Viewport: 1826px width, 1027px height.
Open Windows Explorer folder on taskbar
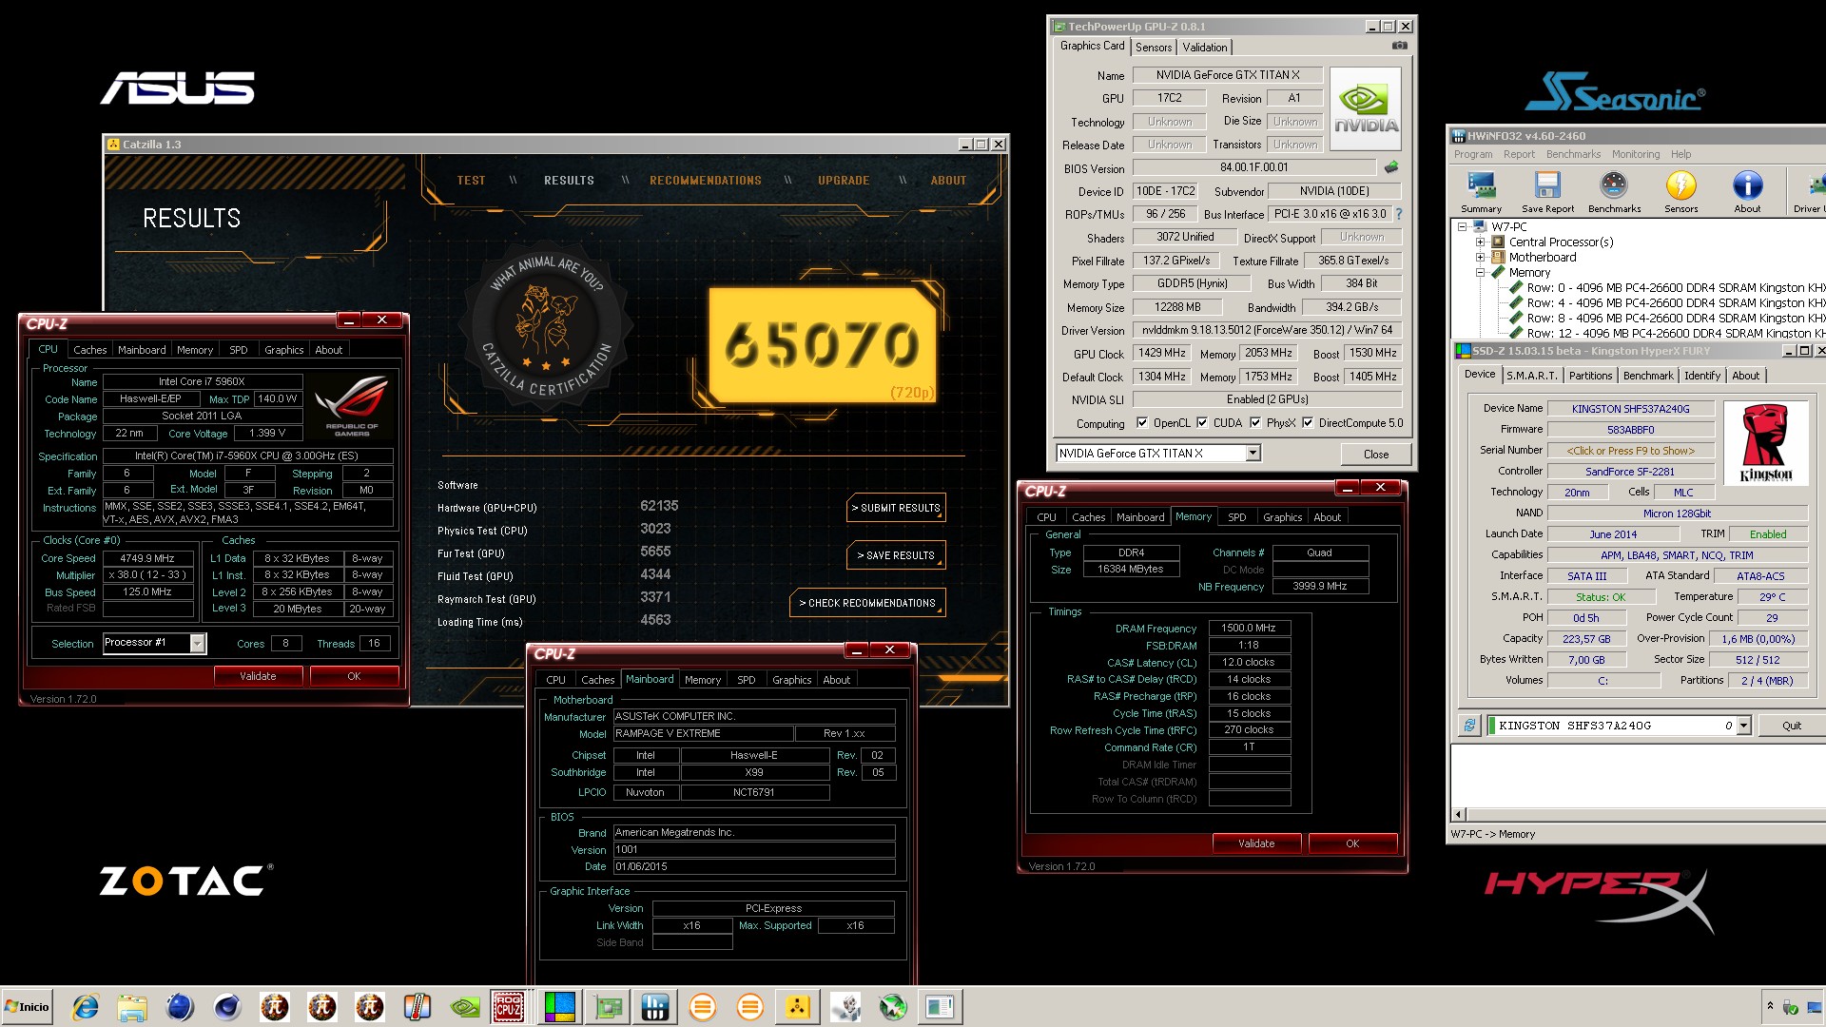(132, 1007)
